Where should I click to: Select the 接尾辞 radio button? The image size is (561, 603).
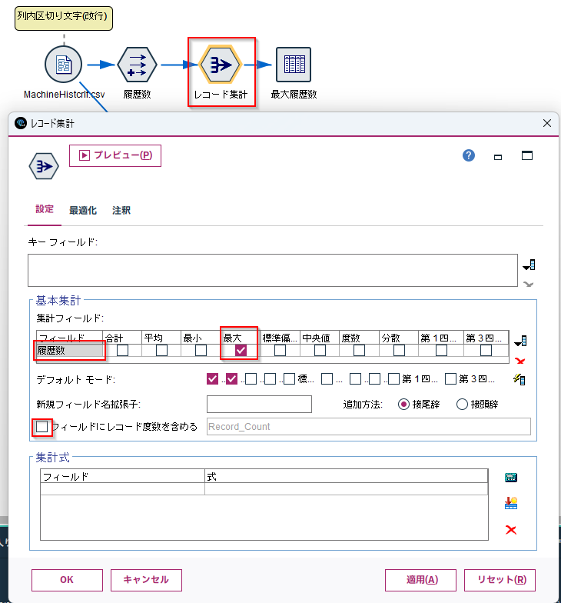[x=403, y=405]
